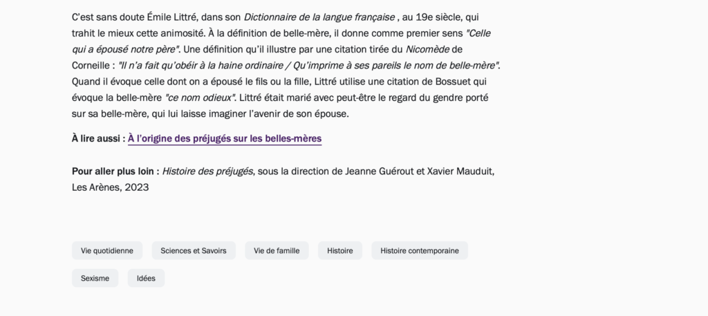Viewport: 708px width, 316px height.
Task: Select the Sexisme tag
Action: (x=95, y=278)
